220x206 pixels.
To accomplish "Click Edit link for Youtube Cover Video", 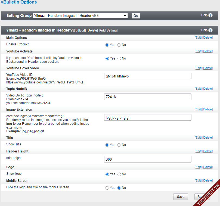I will click(x=198, y=68).
